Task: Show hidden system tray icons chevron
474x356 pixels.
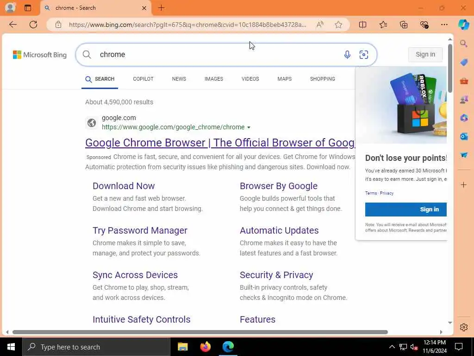Action: pos(392,347)
